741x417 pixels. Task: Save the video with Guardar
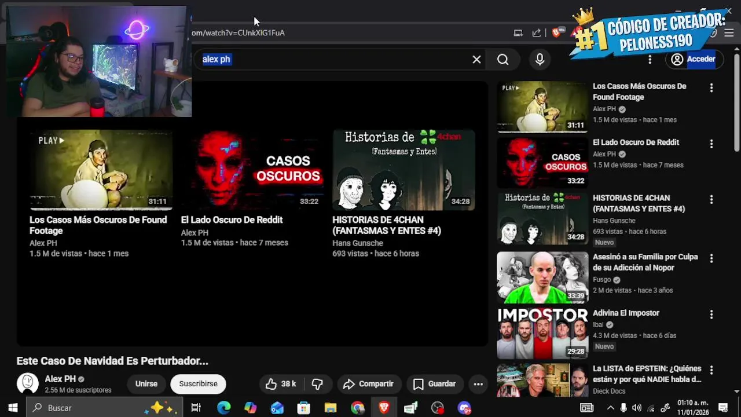[x=434, y=384]
